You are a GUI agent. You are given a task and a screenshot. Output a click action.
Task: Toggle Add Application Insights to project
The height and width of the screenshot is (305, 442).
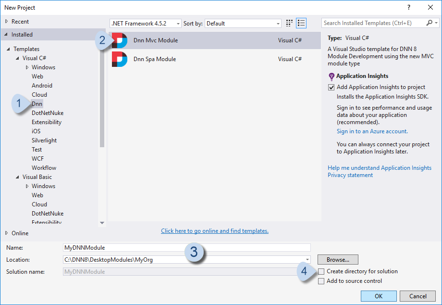point(331,87)
